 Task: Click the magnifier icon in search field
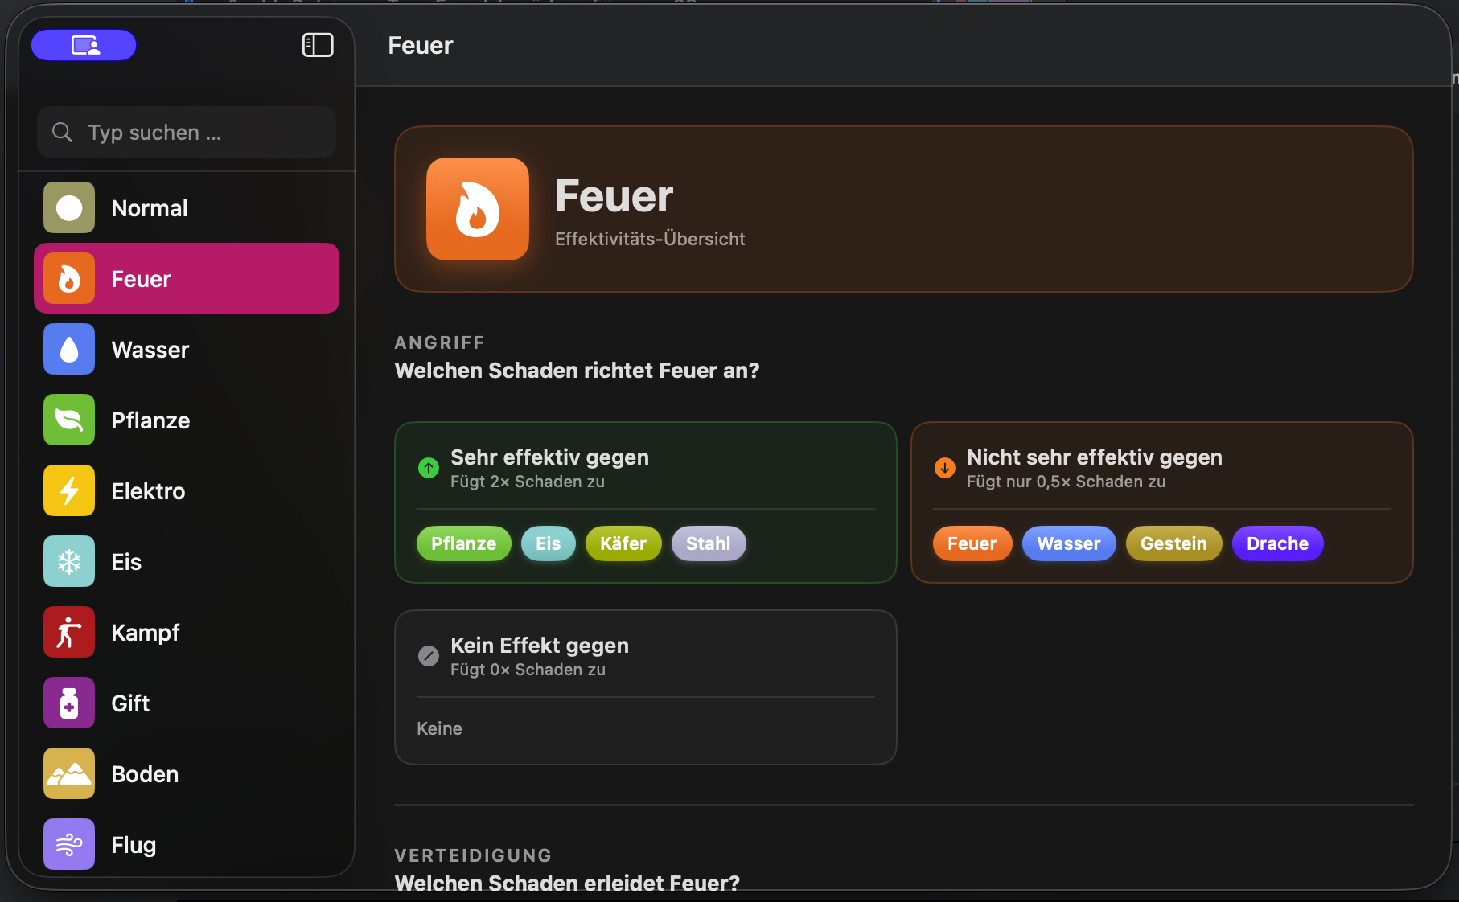pyautogui.click(x=62, y=132)
